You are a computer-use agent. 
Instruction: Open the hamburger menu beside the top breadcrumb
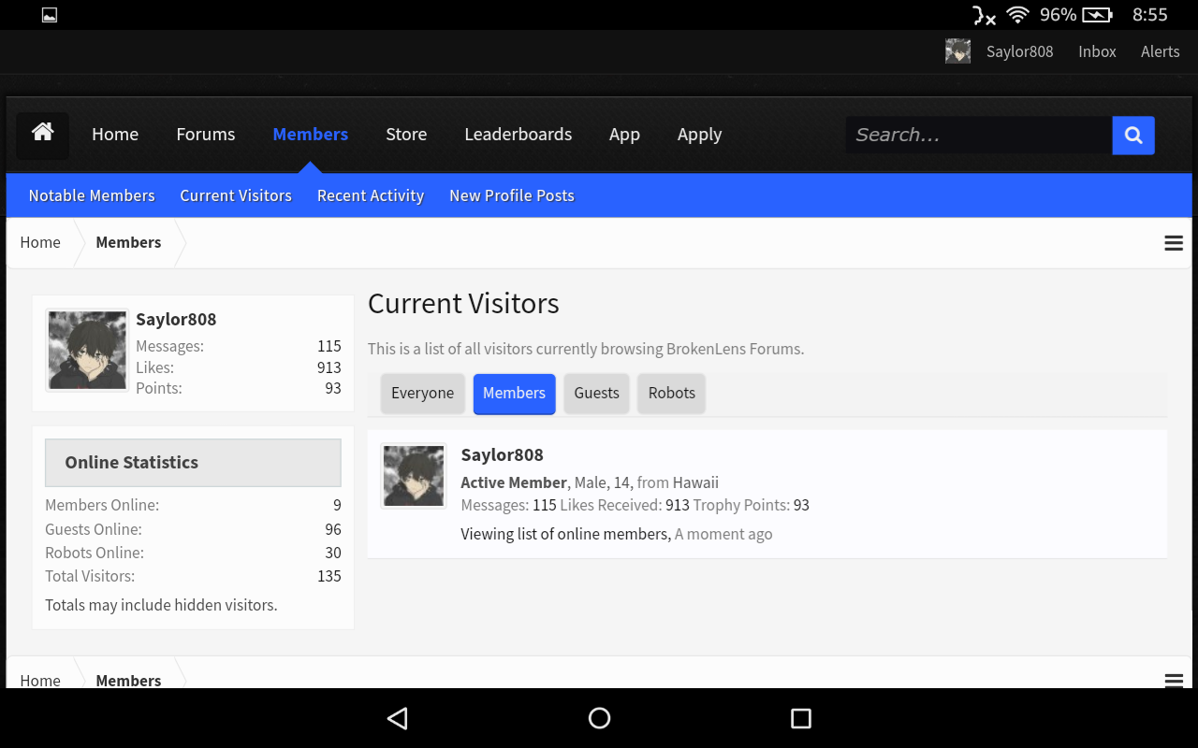(x=1174, y=243)
